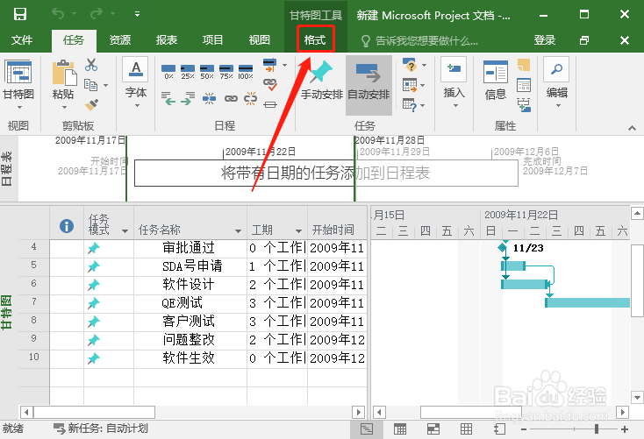Screen dimensions: 644x439
Task: Open the 工期 column filter dropdown
Action: click(298, 231)
